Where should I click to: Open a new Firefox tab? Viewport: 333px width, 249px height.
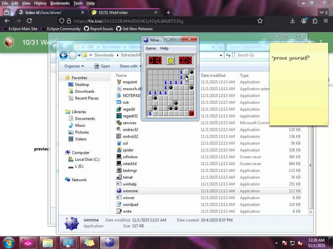coord(168,13)
